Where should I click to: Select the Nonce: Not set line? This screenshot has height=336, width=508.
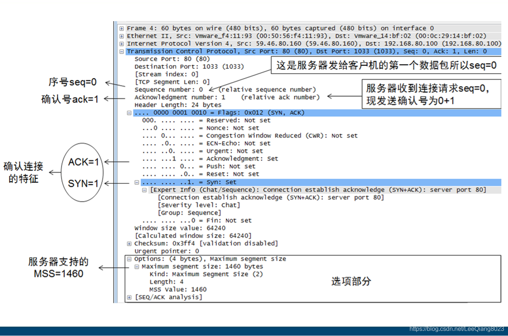point(200,128)
